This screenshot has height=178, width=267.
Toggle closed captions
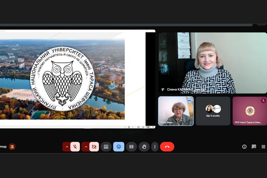[x=131, y=147]
